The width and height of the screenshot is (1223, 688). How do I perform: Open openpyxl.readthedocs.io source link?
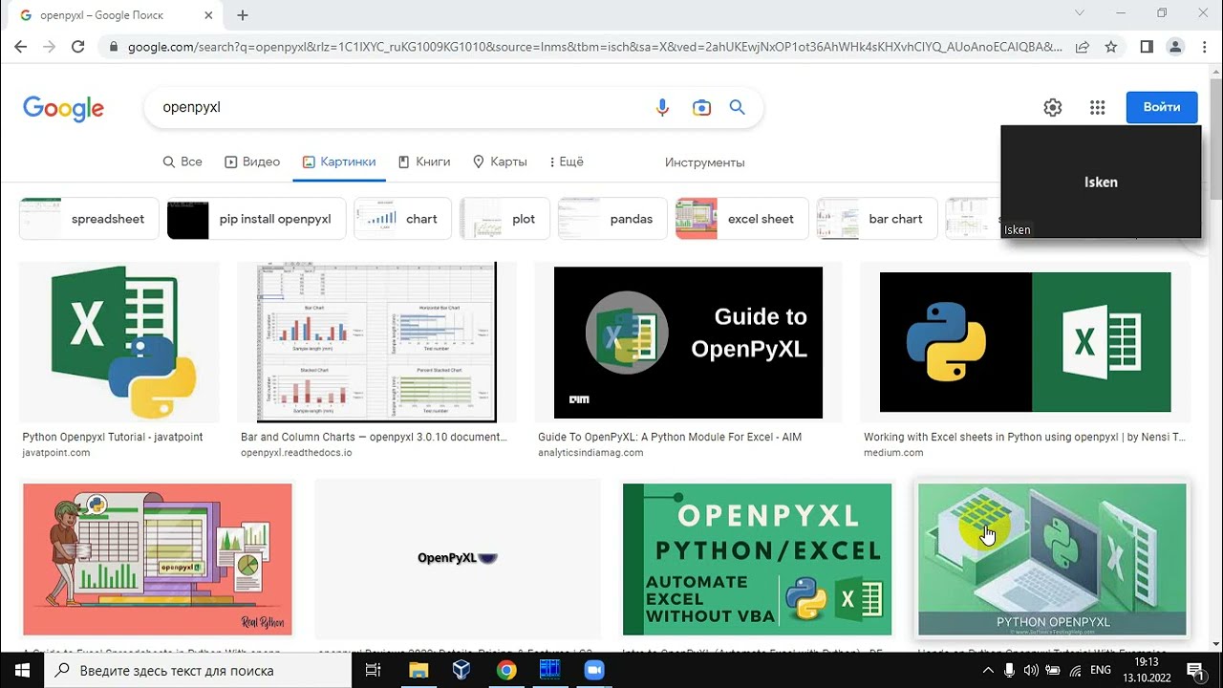[x=296, y=453]
